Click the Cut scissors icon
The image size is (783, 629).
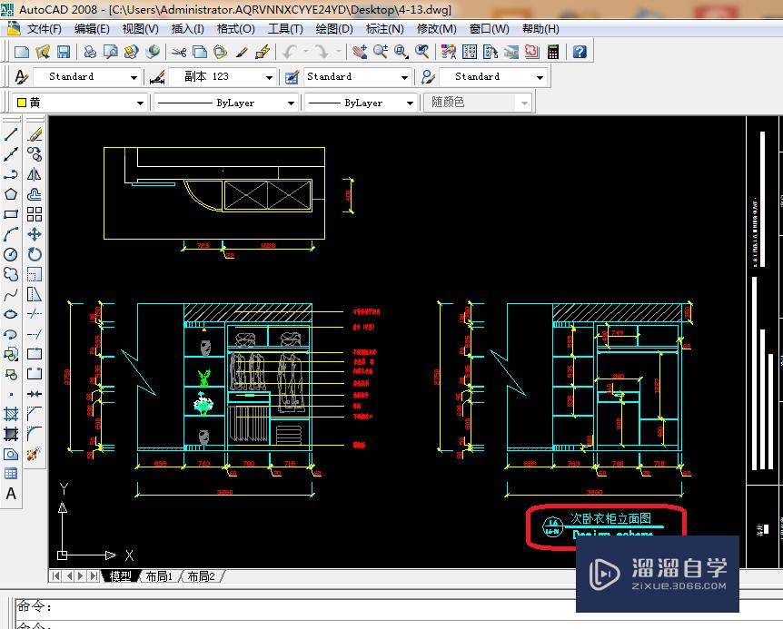tap(179, 52)
